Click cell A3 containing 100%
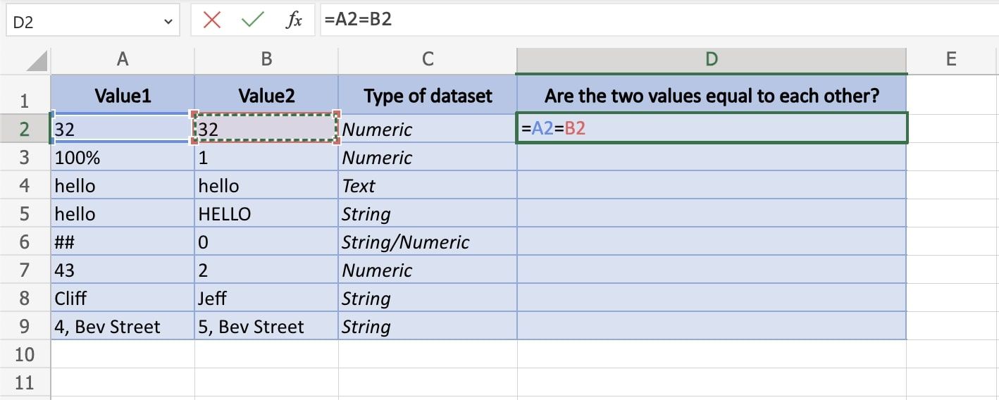This screenshot has width=999, height=400. pyautogui.click(x=123, y=158)
